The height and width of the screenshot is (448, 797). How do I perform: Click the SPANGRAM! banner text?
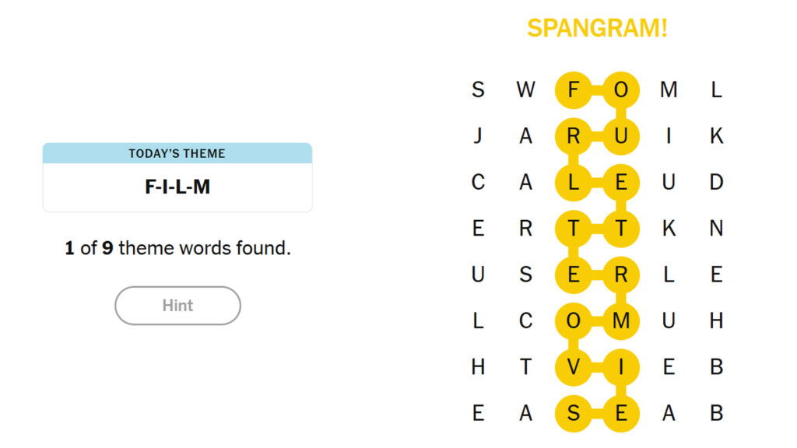point(599,29)
